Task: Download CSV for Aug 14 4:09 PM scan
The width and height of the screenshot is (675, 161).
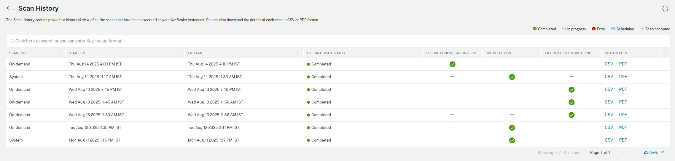Action: coord(609,64)
